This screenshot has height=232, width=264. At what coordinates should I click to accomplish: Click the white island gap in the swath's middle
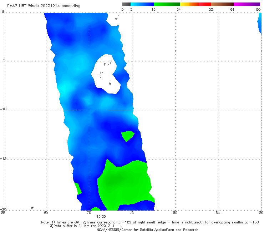106,74
